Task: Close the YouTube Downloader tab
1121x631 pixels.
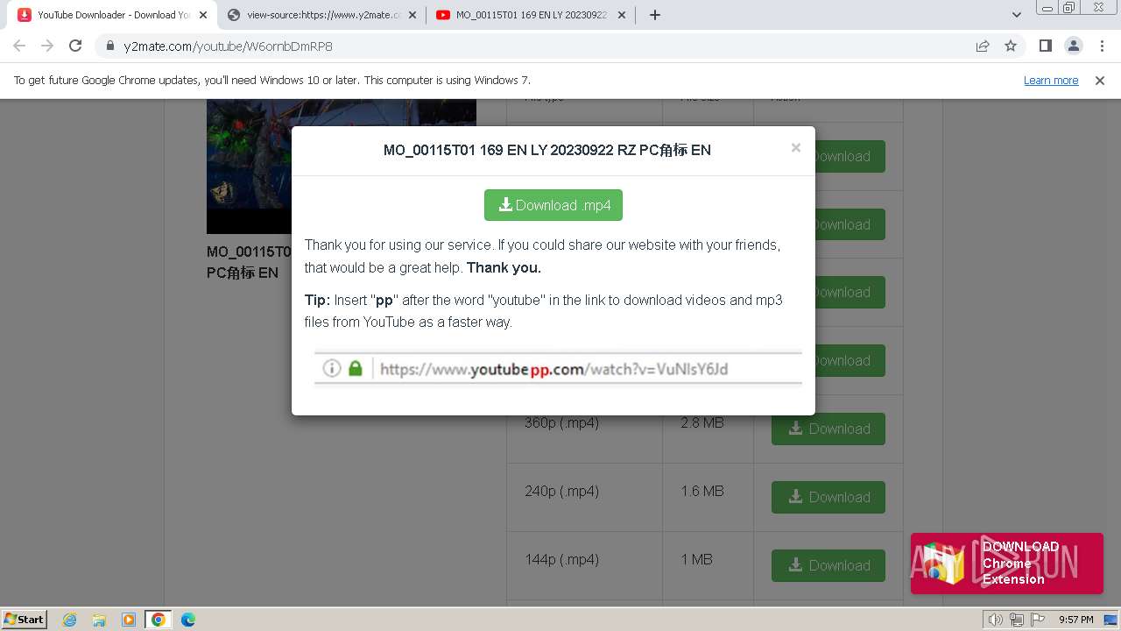Action: pyautogui.click(x=203, y=15)
